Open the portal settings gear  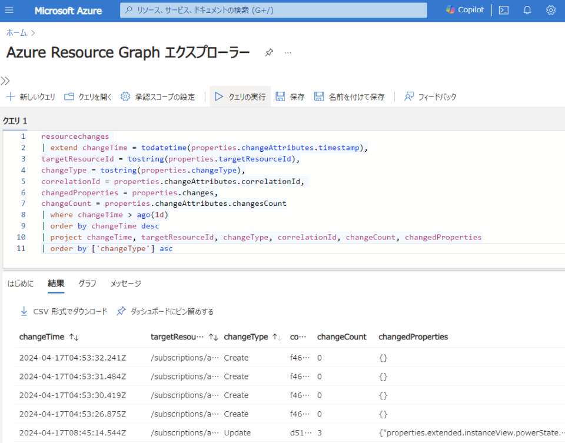[x=550, y=9]
